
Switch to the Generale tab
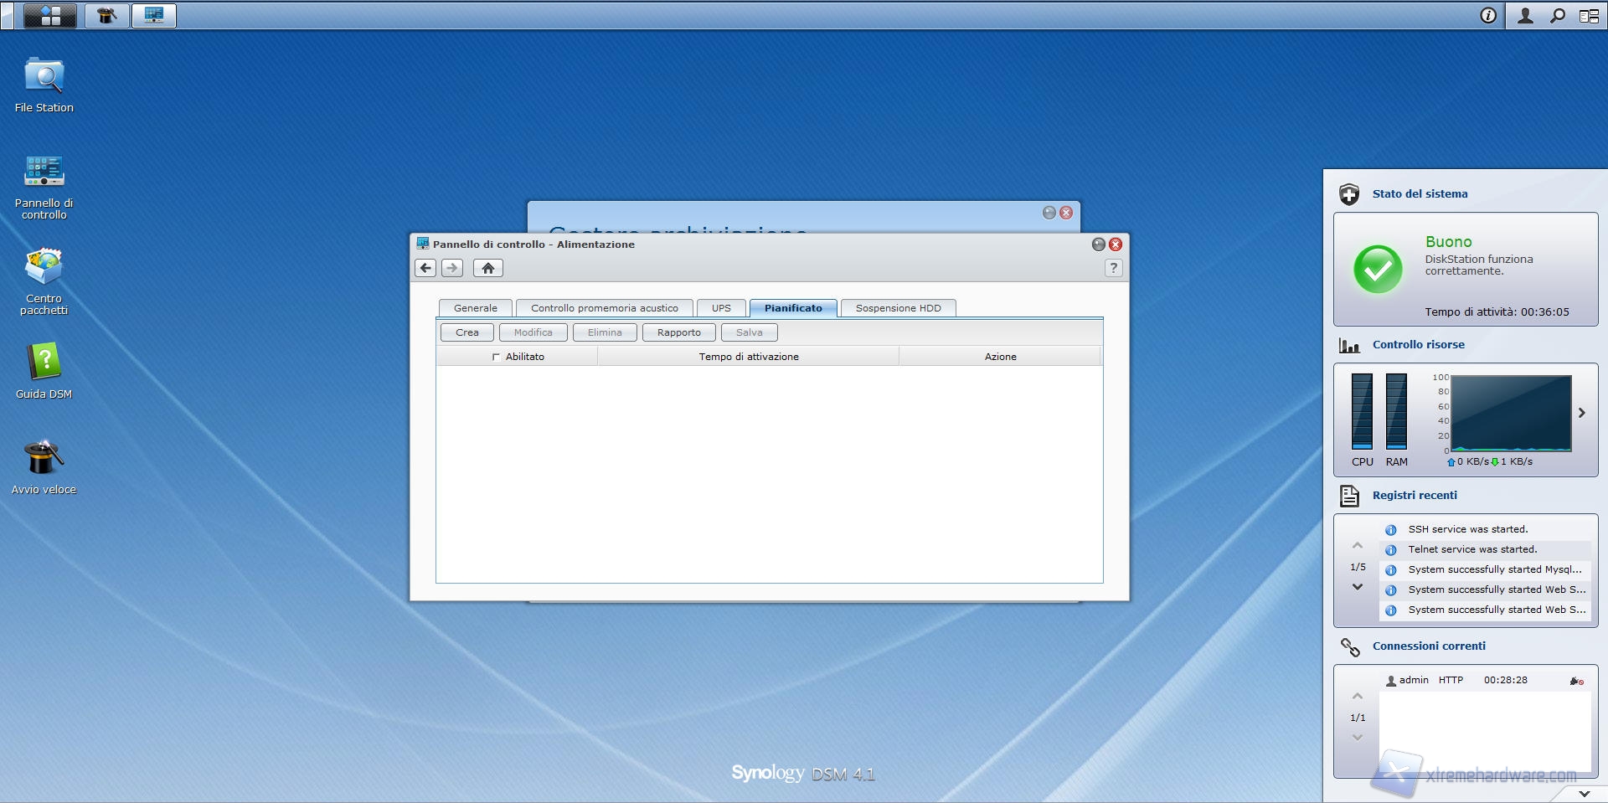[475, 308]
